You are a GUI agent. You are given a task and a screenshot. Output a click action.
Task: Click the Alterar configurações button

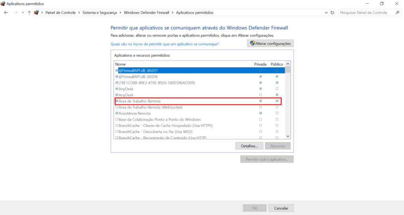pyautogui.click(x=270, y=43)
